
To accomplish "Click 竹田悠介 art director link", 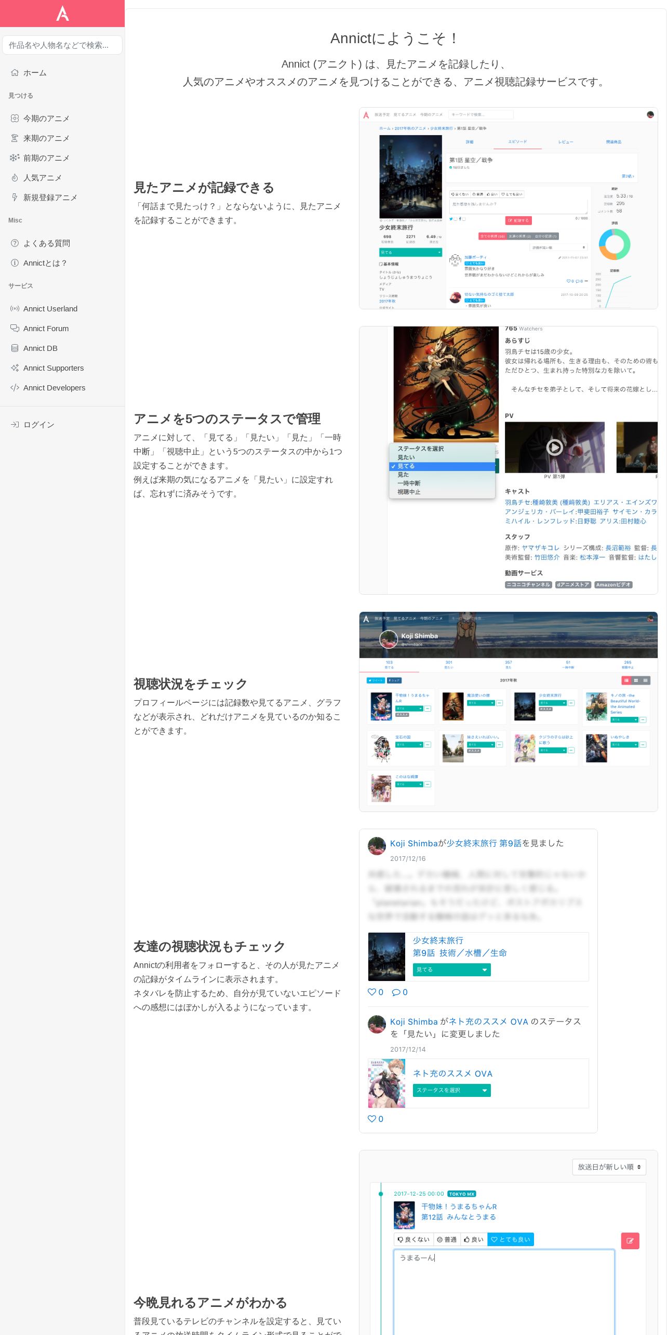I will (x=548, y=557).
